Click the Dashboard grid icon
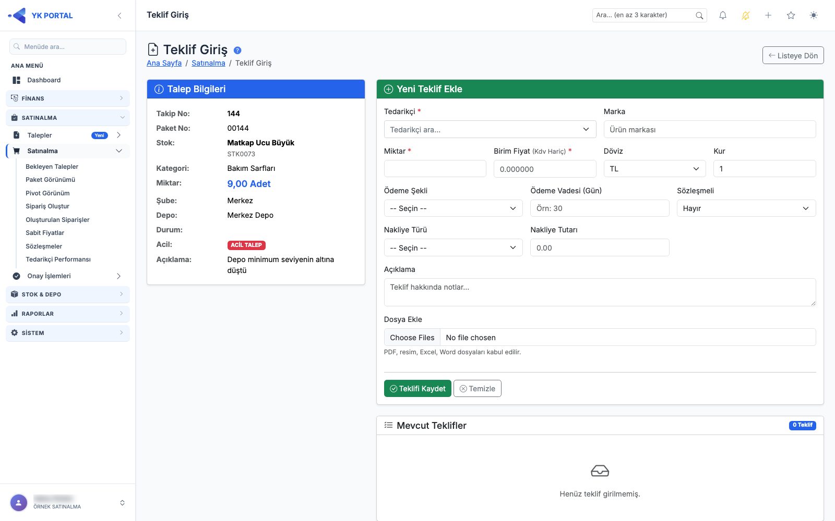The width and height of the screenshot is (835, 521). click(17, 80)
